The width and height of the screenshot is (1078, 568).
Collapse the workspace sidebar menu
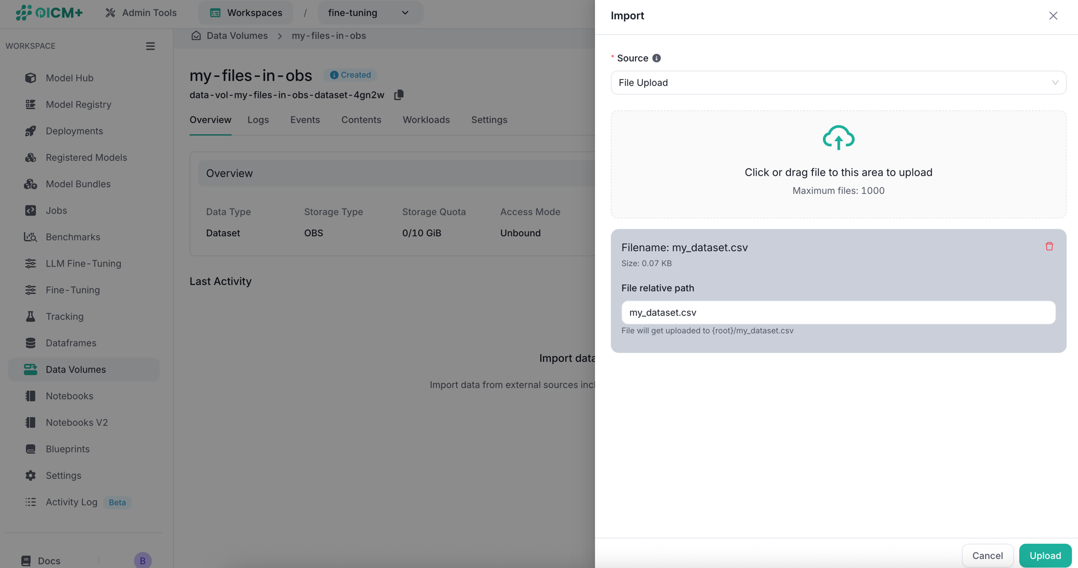(x=150, y=46)
